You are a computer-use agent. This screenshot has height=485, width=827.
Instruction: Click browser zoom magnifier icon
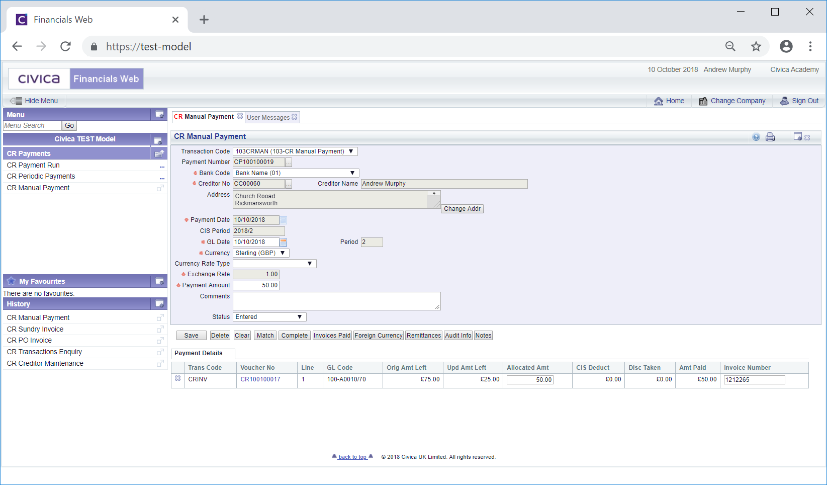click(x=730, y=47)
